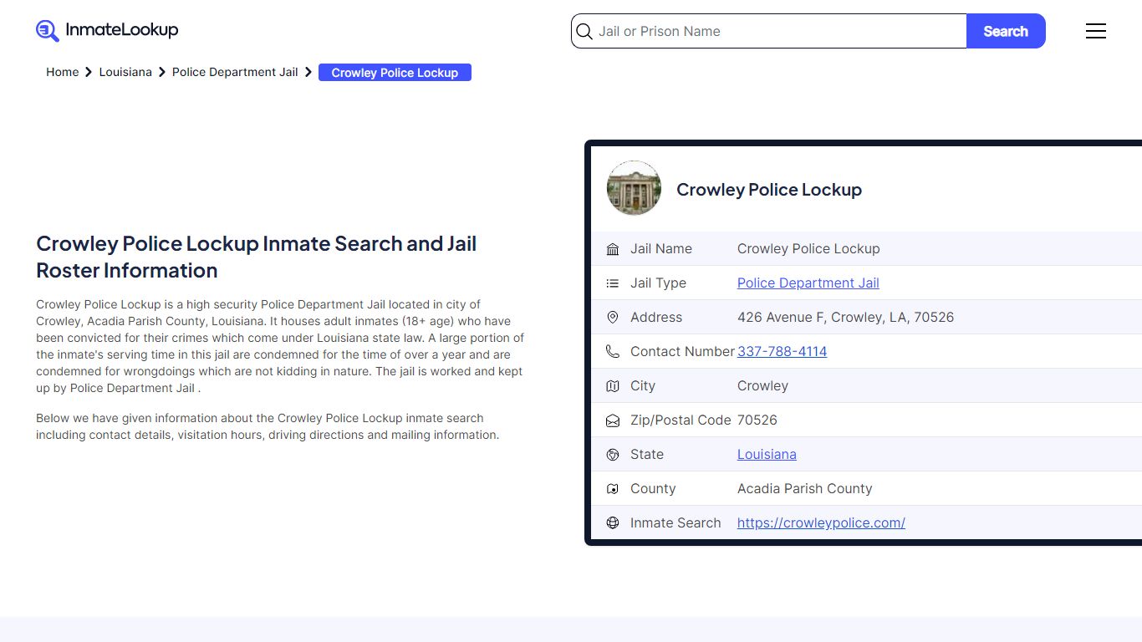Click the chevron after Louisiana breadcrumb
The width and height of the screenshot is (1142, 642).
tap(162, 73)
